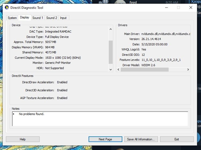
Task: Close the DirectX Diagnostic Tool window
Action: [191, 7]
